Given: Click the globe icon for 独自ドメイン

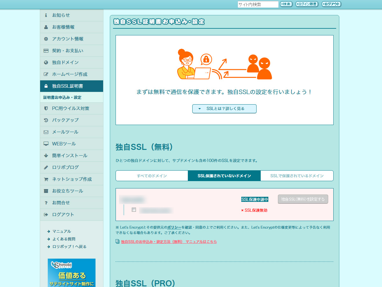Looking at the screenshot, I should point(46,63).
